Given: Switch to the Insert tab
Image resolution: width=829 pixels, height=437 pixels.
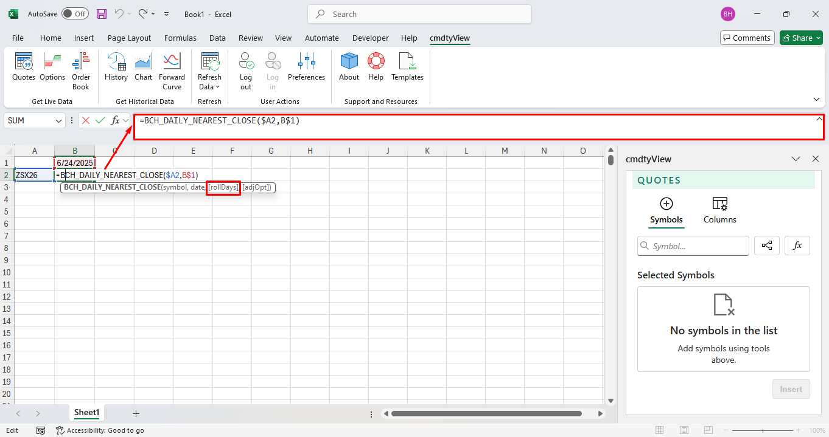Looking at the screenshot, I should 84,38.
